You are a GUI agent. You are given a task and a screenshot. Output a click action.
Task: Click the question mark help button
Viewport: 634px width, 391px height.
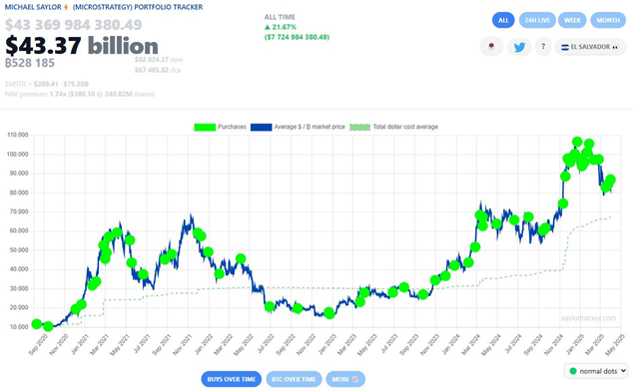click(x=543, y=47)
